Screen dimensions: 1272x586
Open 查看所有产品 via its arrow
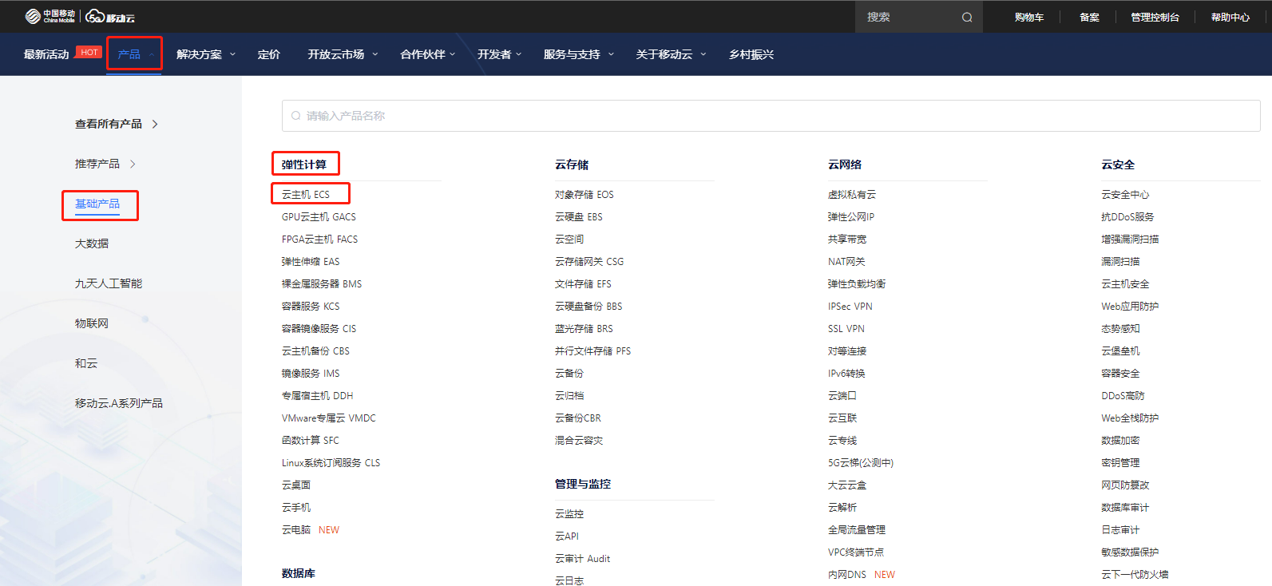click(x=155, y=124)
